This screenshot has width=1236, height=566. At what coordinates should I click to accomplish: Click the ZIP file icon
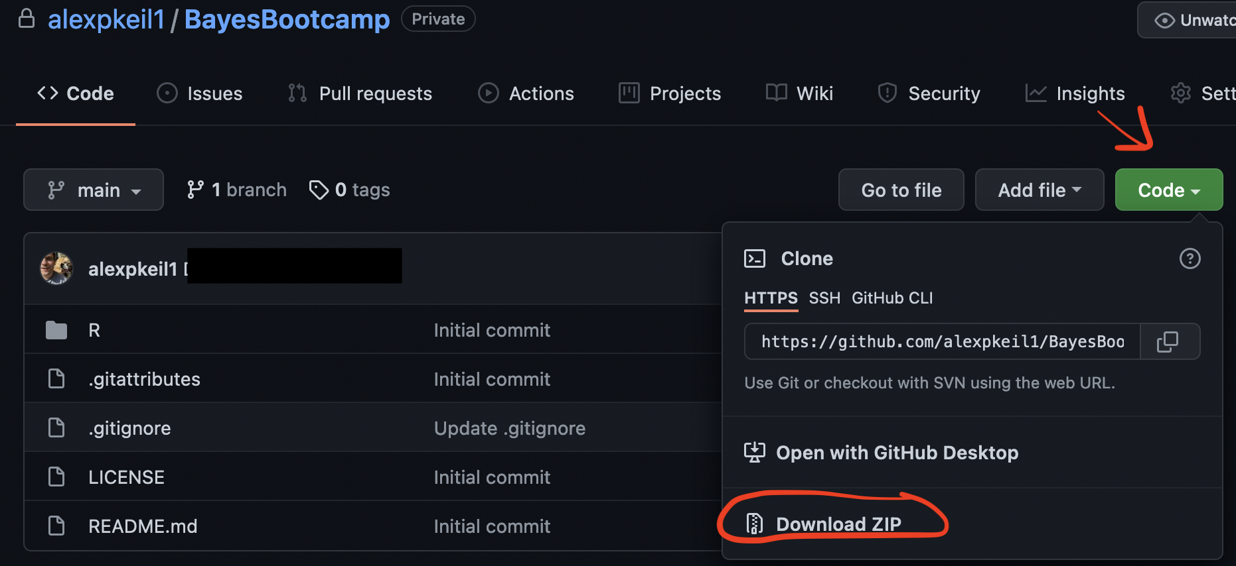pyautogui.click(x=755, y=524)
